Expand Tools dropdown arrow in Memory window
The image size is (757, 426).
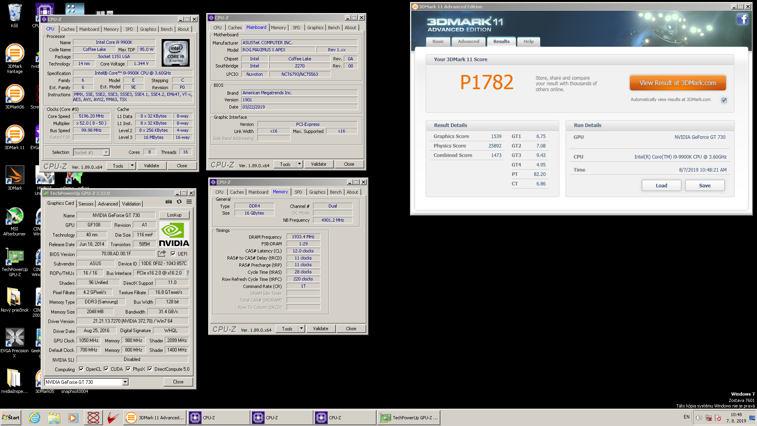301,329
